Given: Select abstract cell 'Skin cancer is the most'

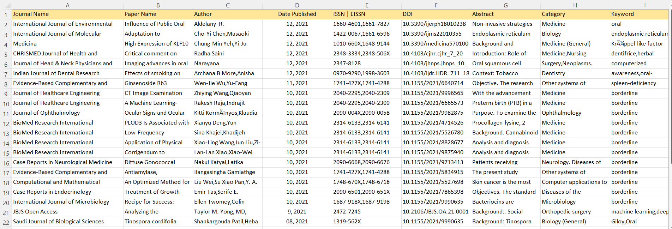Looking at the screenshot, I should point(506,182).
